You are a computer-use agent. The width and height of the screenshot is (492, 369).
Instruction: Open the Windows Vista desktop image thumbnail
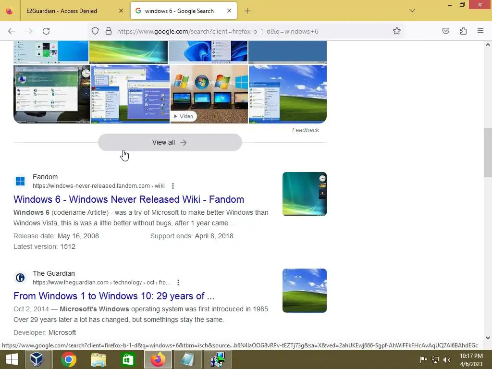(x=52, y=94)
